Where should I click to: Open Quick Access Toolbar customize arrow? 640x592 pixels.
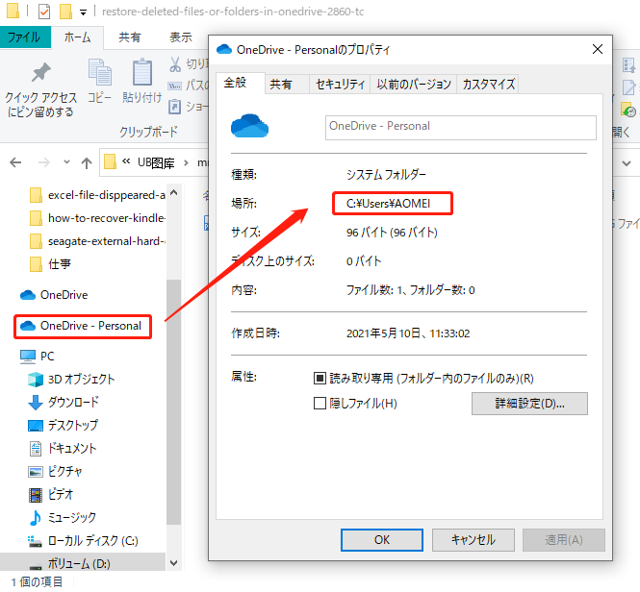(84, 12)
